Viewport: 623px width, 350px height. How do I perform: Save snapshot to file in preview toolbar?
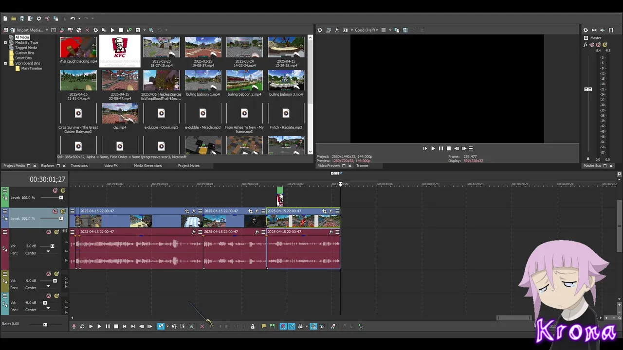click(405, 30)
